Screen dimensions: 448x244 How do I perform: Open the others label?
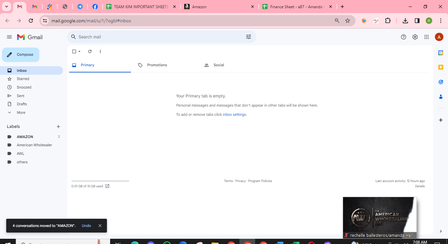(31, 162)
